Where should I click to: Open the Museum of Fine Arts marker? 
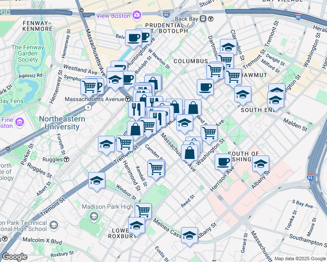[20, 122]
